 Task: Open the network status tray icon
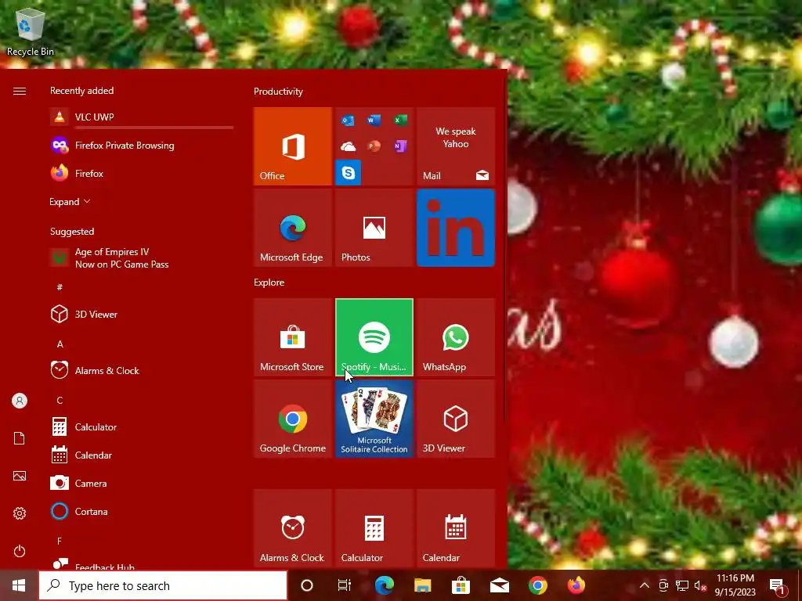tap(682, 585)
